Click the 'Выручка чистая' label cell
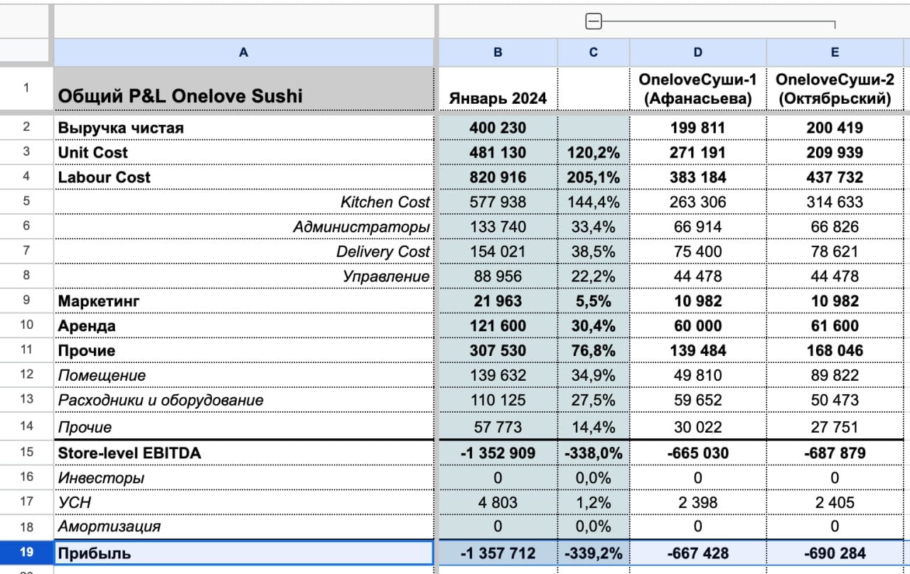 (244, 128)
